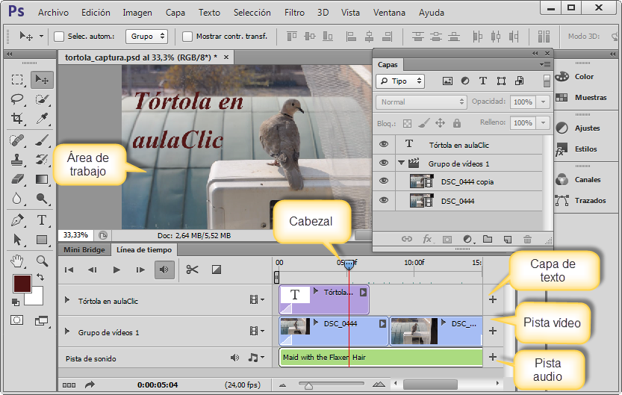This screenshot has height=395, width=622.
Task: Select the Quick Selection tool
Action: (42, 99)
